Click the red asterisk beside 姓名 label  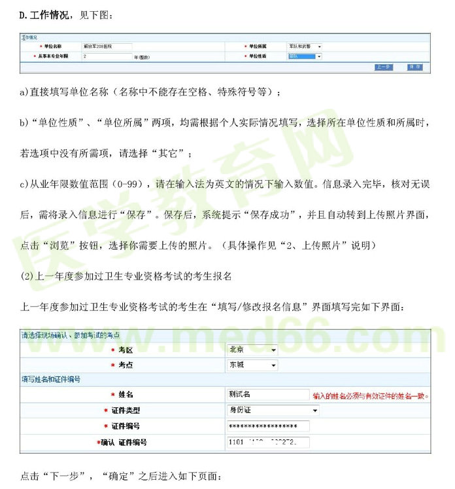112,395
